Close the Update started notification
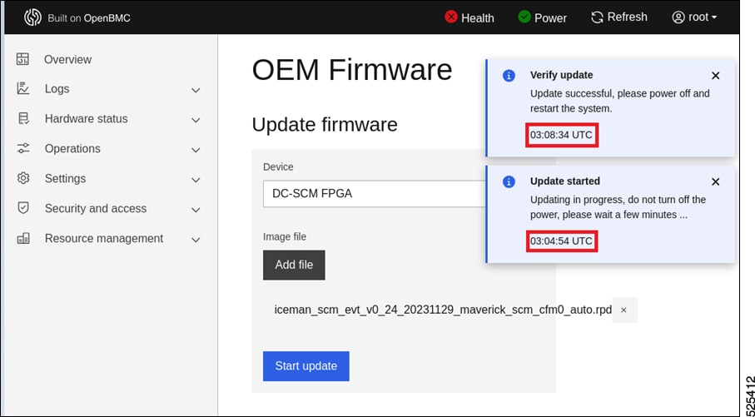 pos(715,181)
